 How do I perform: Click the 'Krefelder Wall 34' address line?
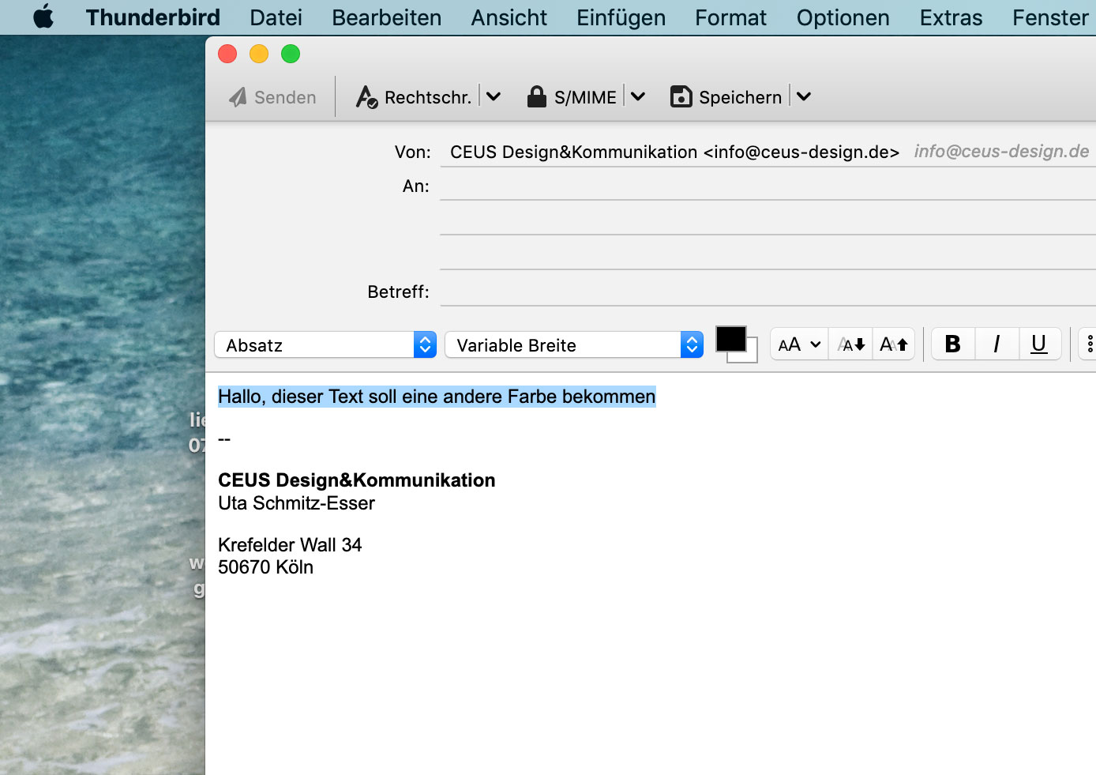pos(290,545)
